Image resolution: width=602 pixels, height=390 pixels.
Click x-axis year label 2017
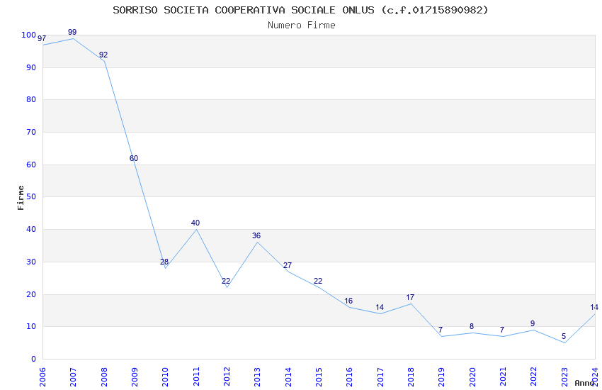click(x=380, y=377)
